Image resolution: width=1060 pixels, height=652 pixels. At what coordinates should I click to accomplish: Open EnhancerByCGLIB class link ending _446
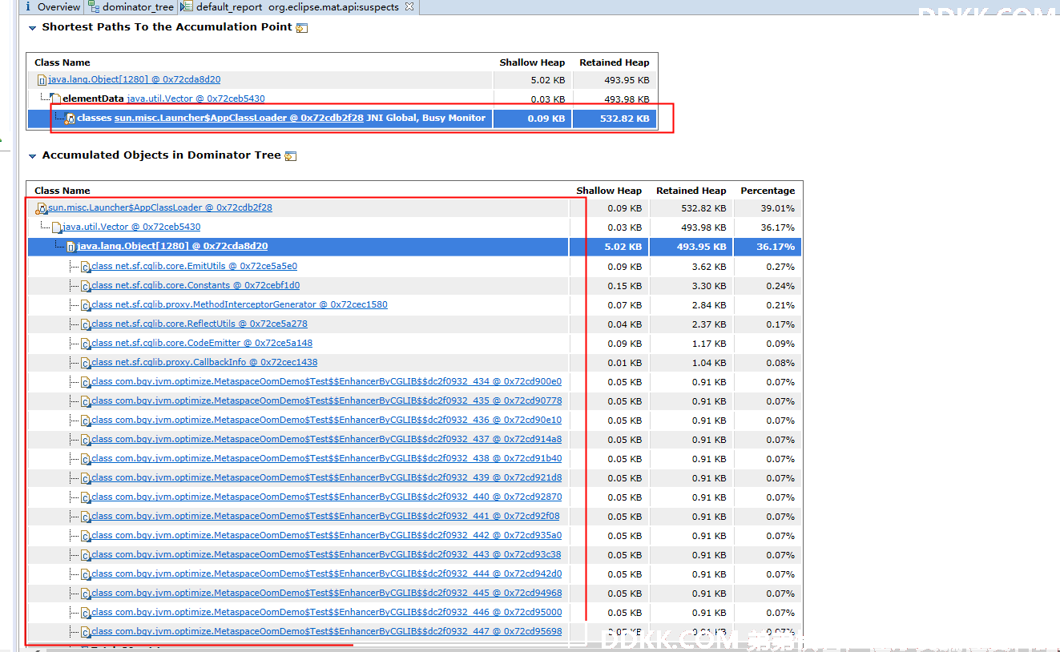pyautogui.click(x=326, y=612)
